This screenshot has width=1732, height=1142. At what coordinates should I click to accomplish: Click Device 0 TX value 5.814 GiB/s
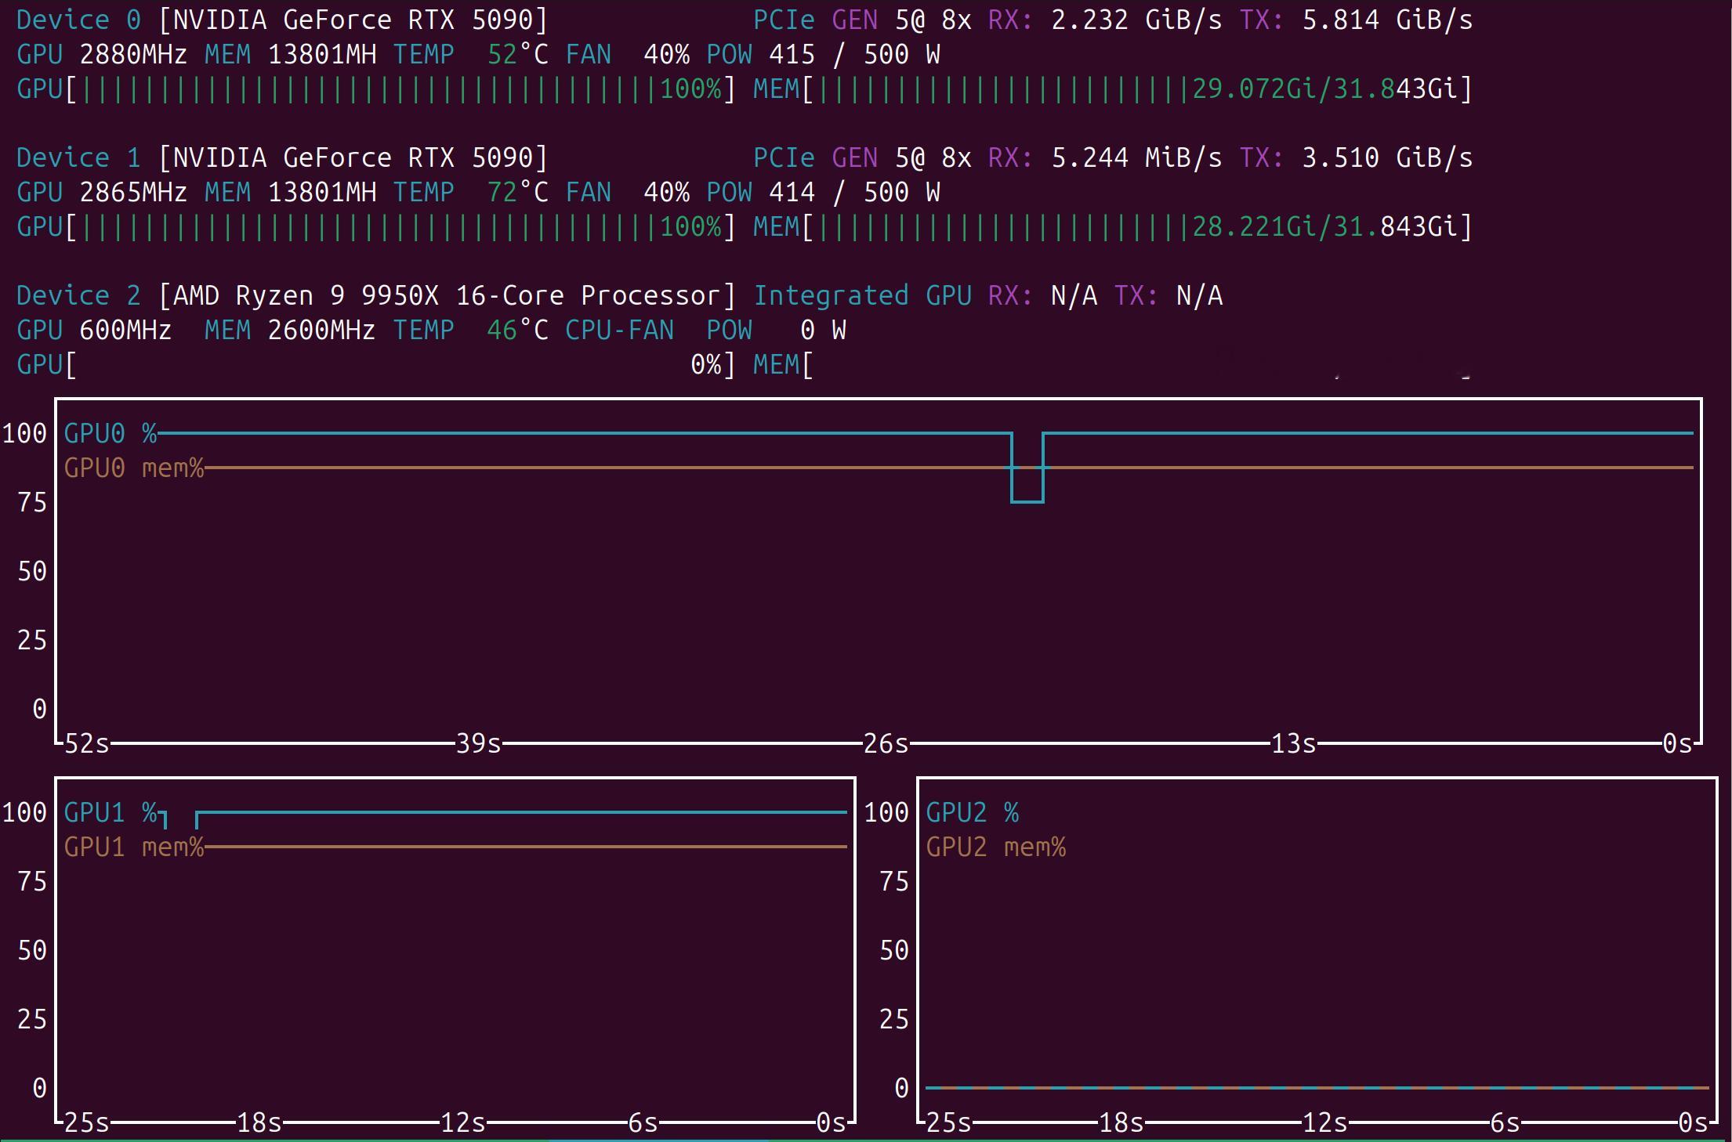coord(1387,20)
